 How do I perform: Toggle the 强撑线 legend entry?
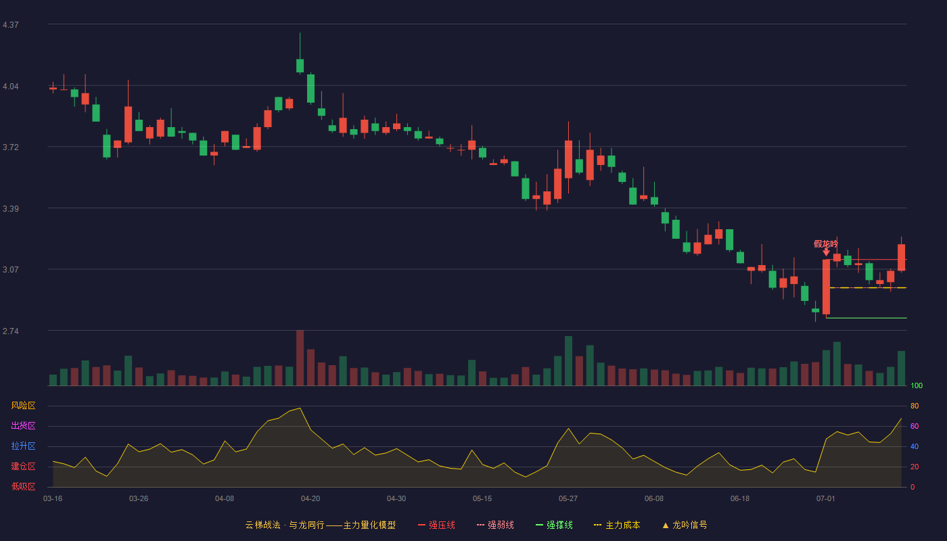coord(554,525)
